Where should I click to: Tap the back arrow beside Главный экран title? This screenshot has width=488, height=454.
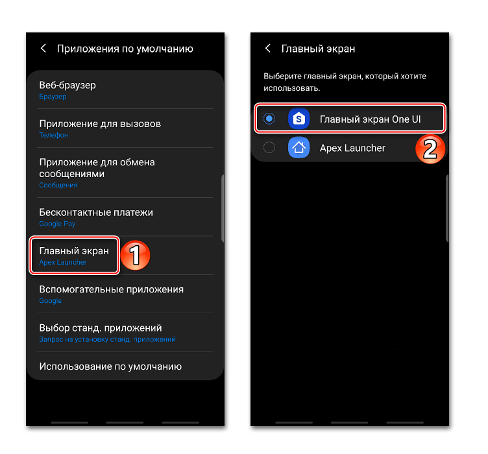267,48
